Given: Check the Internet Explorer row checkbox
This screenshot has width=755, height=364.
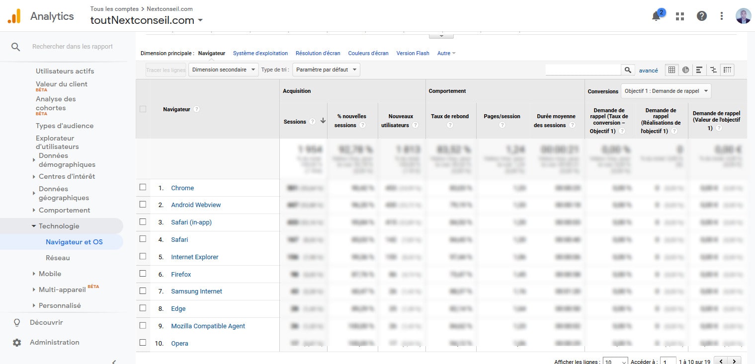Looking at the screenshot, I should coord(143,256).
